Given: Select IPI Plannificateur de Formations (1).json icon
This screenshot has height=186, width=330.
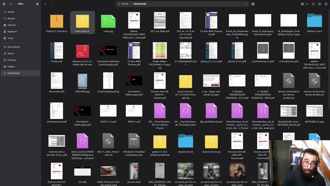Looking at the screenshot, I should pyautogui.click(x=160, y=111).
